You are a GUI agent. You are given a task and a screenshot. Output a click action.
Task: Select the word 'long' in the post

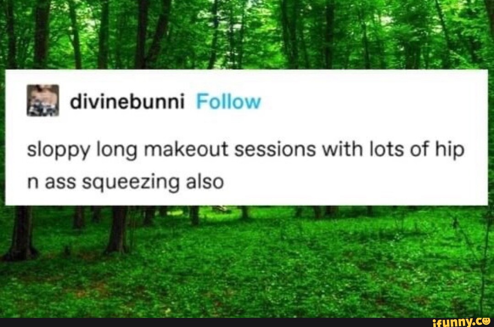(117, 150)
